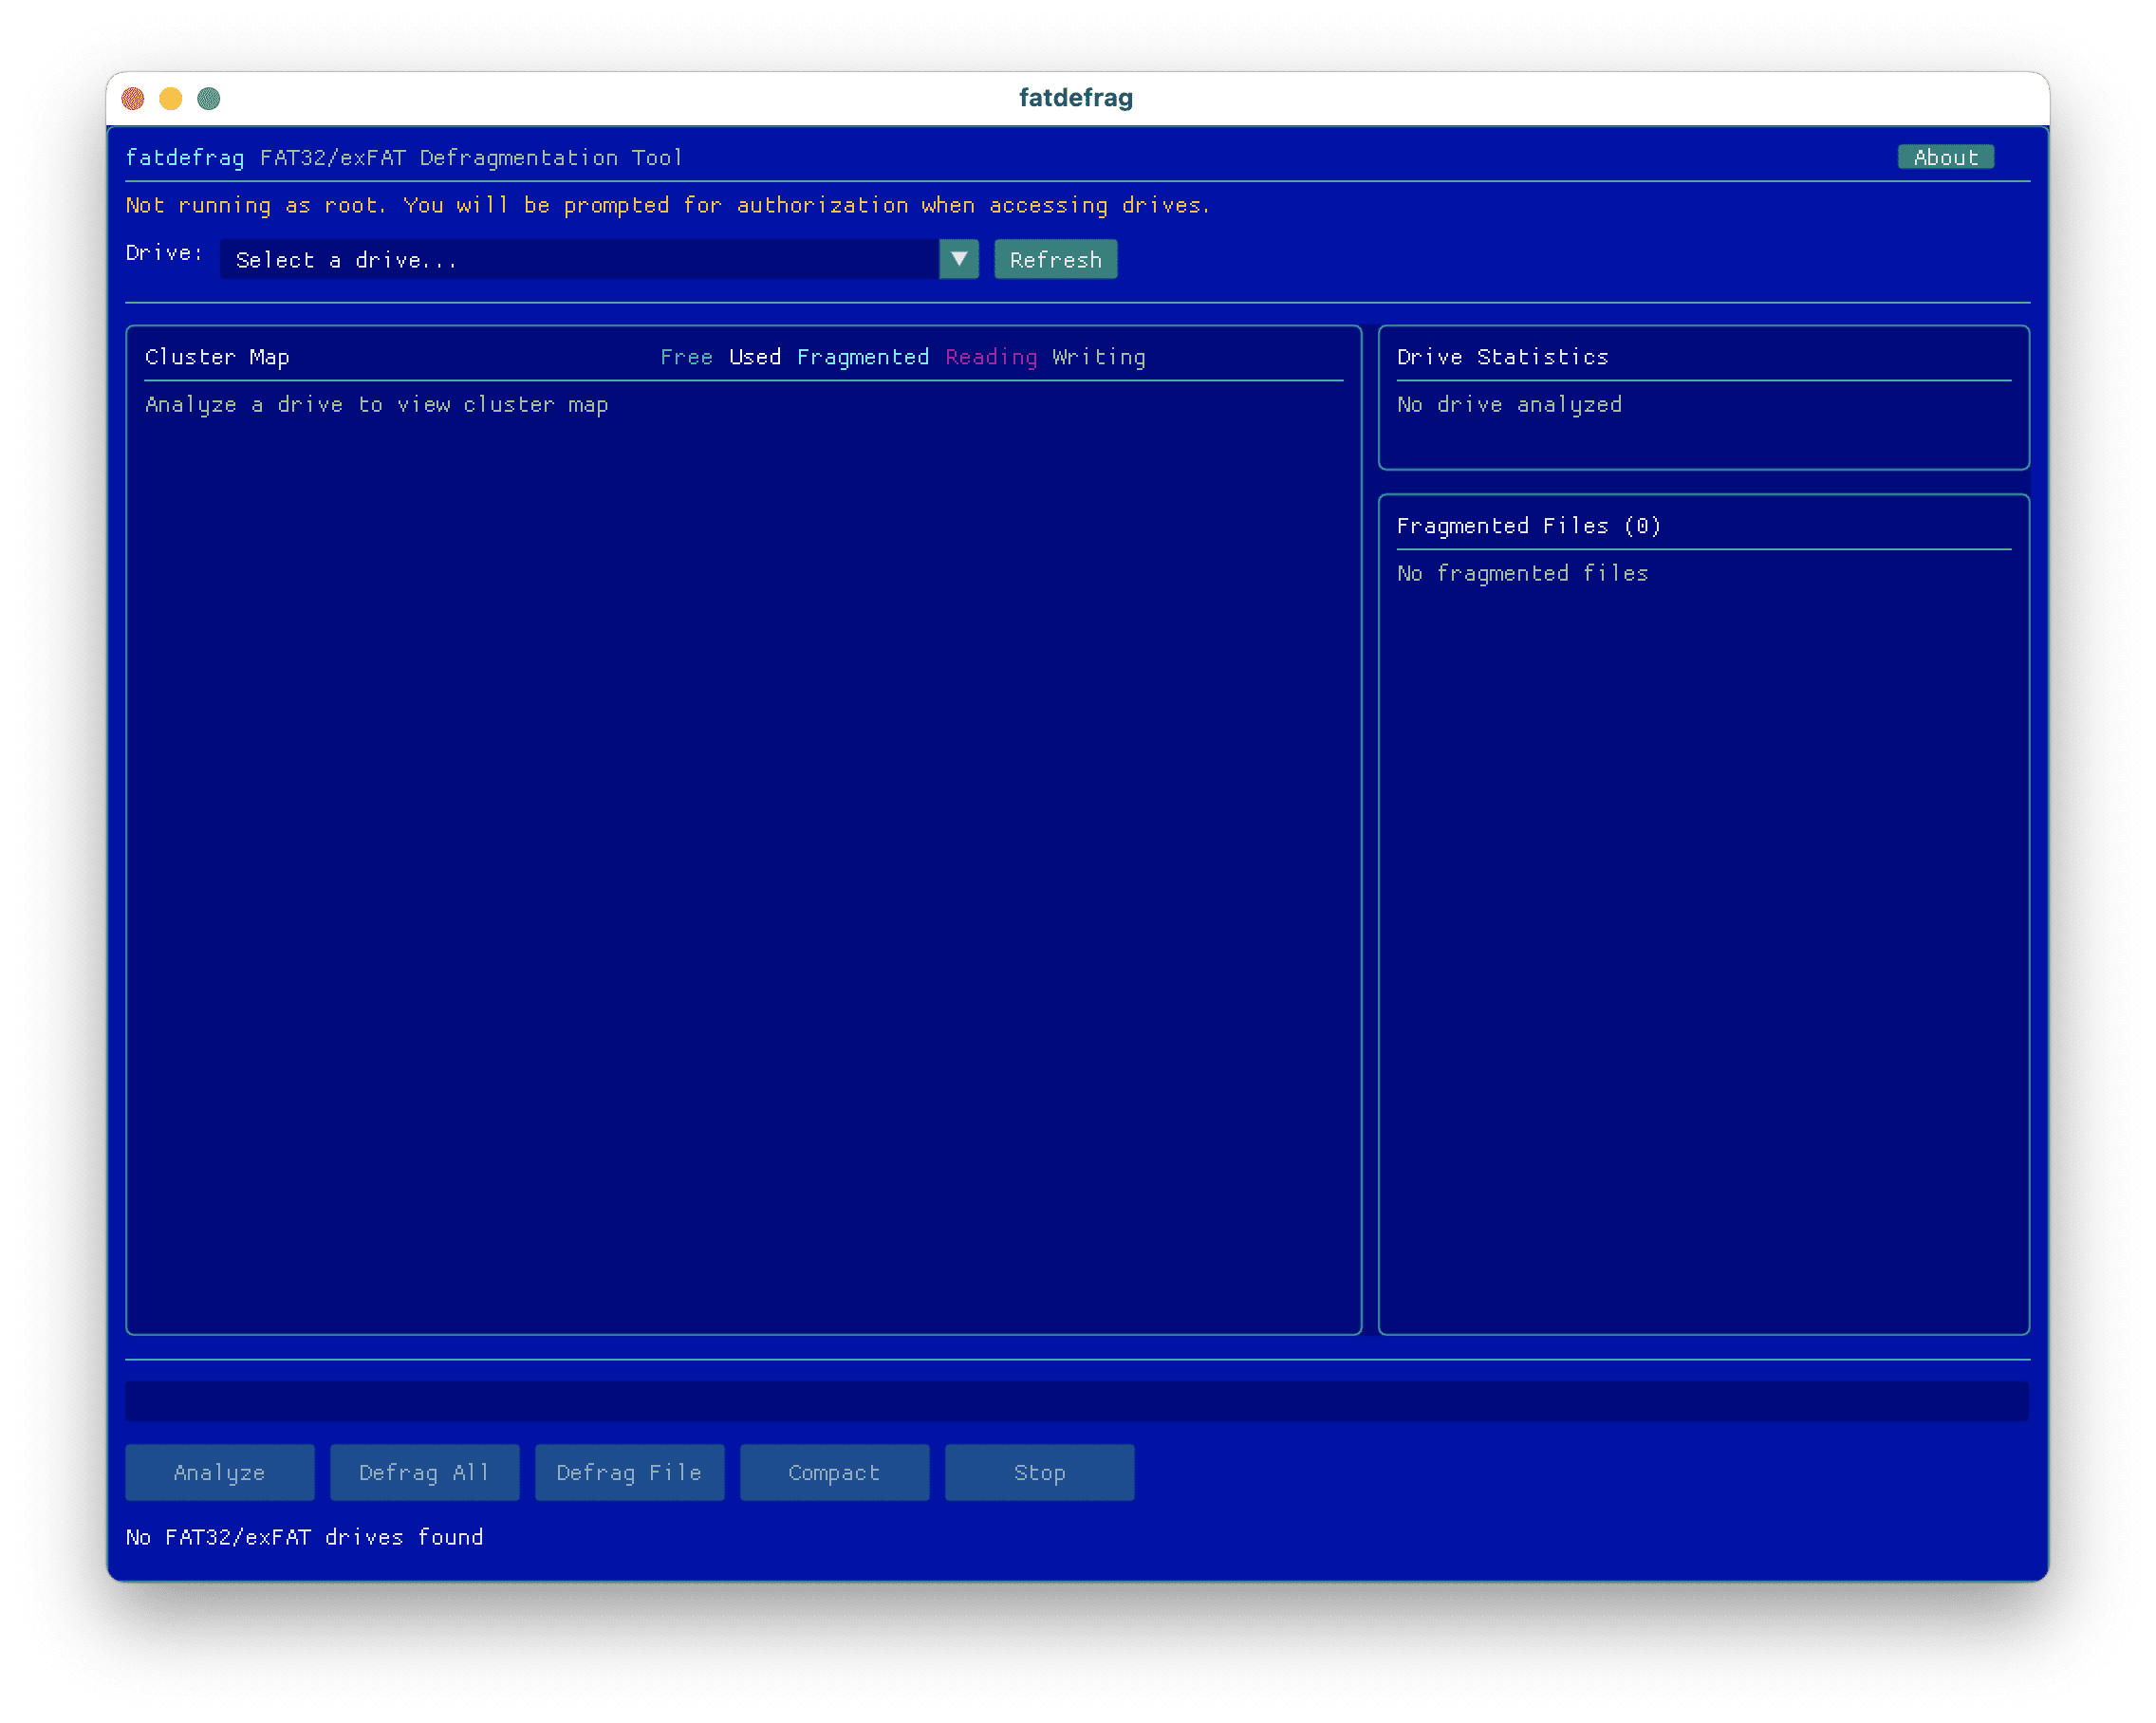
Task: Click the Stop button
Action: [x=1039, y=1472]
